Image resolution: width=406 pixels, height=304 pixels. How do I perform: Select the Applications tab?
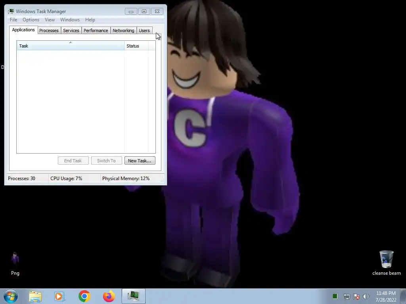[x=23, y=30]
